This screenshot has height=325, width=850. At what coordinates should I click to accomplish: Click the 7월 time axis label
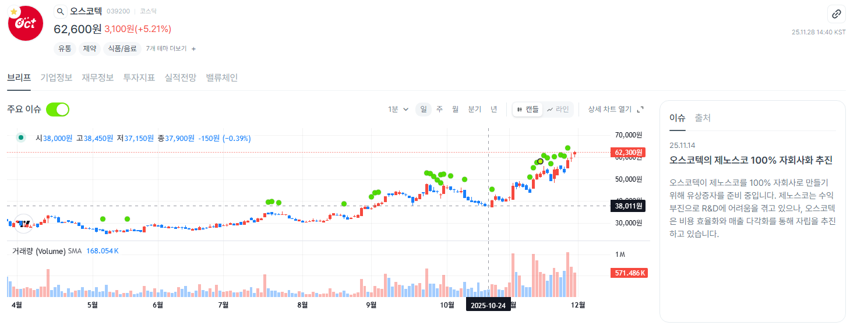tap(223, 305)
